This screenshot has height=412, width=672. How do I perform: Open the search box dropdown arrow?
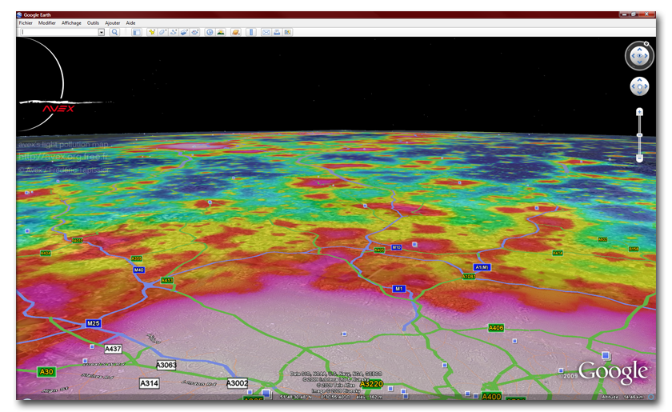tap(102, 32)
